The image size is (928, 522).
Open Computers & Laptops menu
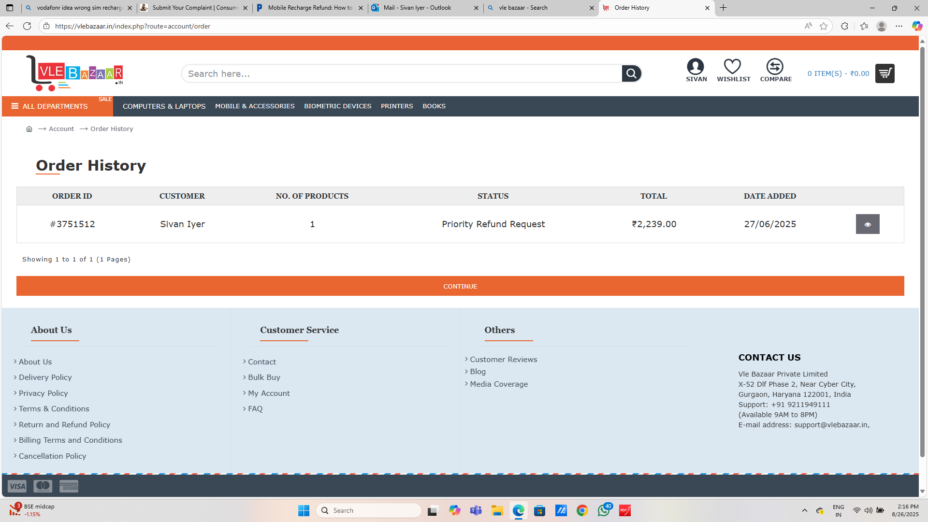click(x=164, y=106)
